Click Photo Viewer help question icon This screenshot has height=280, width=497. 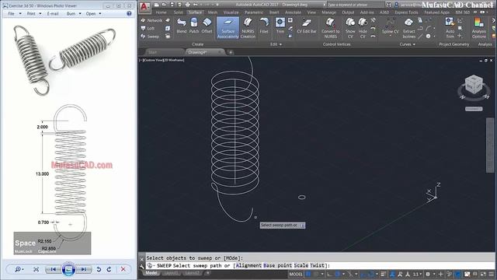(129, 14)
